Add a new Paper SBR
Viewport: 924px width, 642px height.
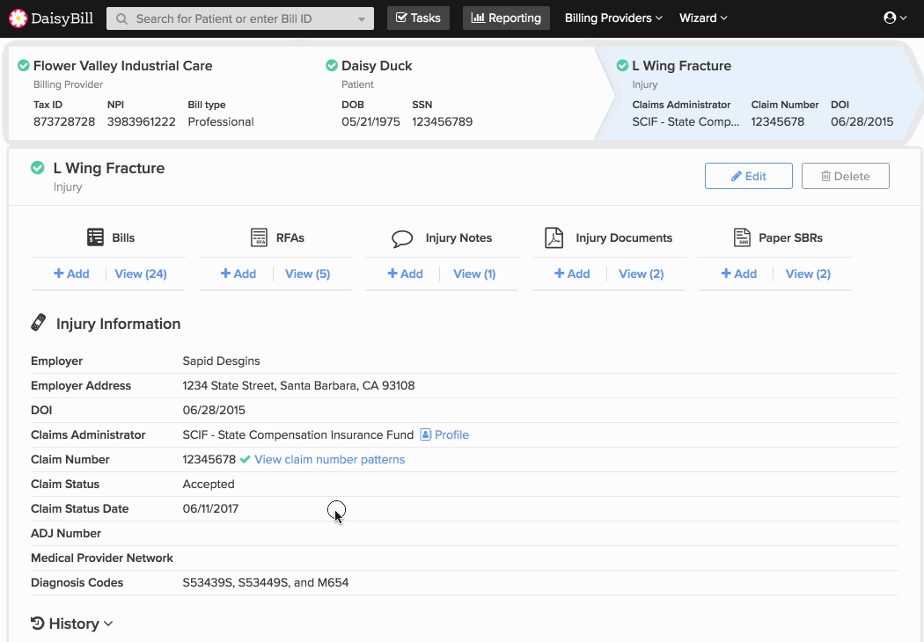tap(738, 274)
